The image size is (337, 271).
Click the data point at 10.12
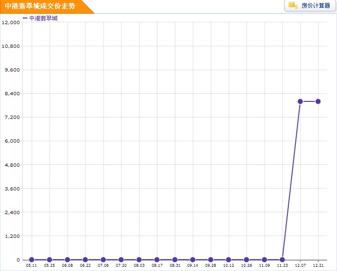(x=229, y=260)
